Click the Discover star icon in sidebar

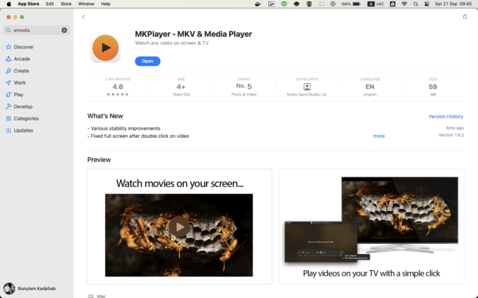8,47
